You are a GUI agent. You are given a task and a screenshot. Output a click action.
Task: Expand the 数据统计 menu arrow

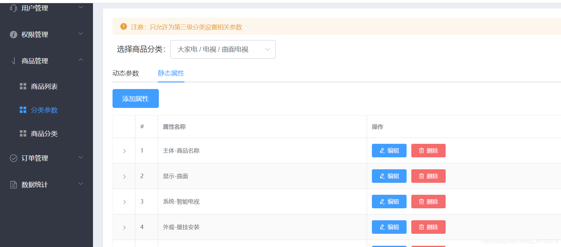[81, 183]
